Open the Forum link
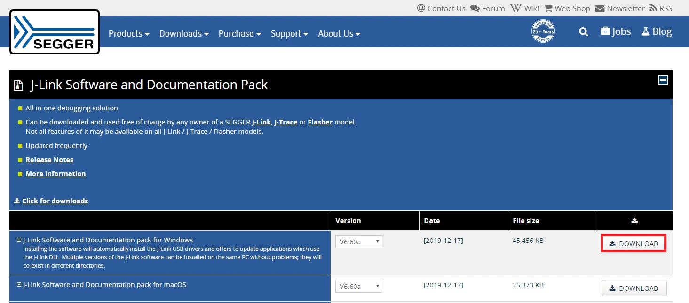Viewport: 689px width, 303px height. pos(488,8)
